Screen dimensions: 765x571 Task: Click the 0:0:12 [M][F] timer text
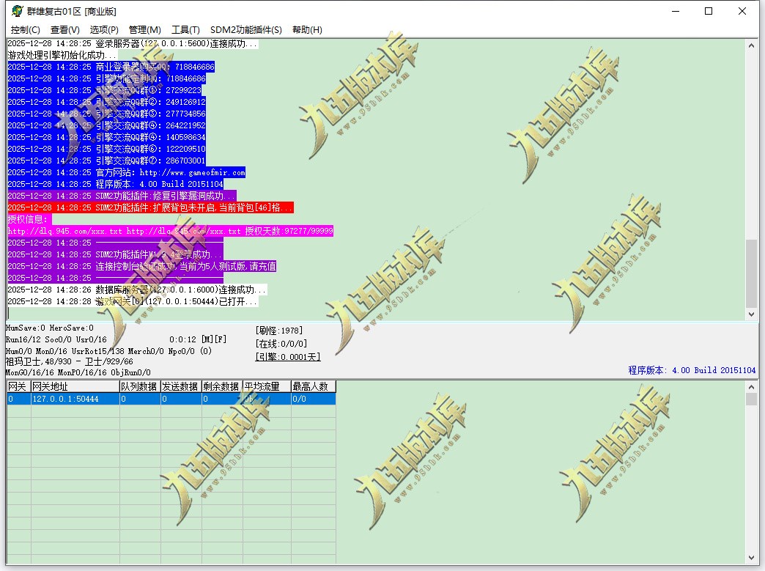[198, 339]
